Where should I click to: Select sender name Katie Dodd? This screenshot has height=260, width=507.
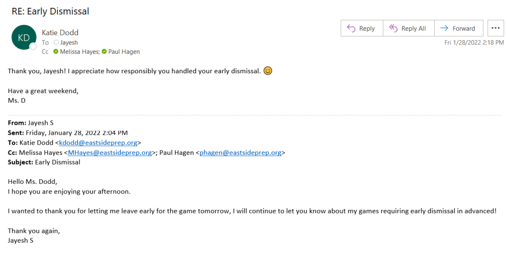[x=60, y=33]
